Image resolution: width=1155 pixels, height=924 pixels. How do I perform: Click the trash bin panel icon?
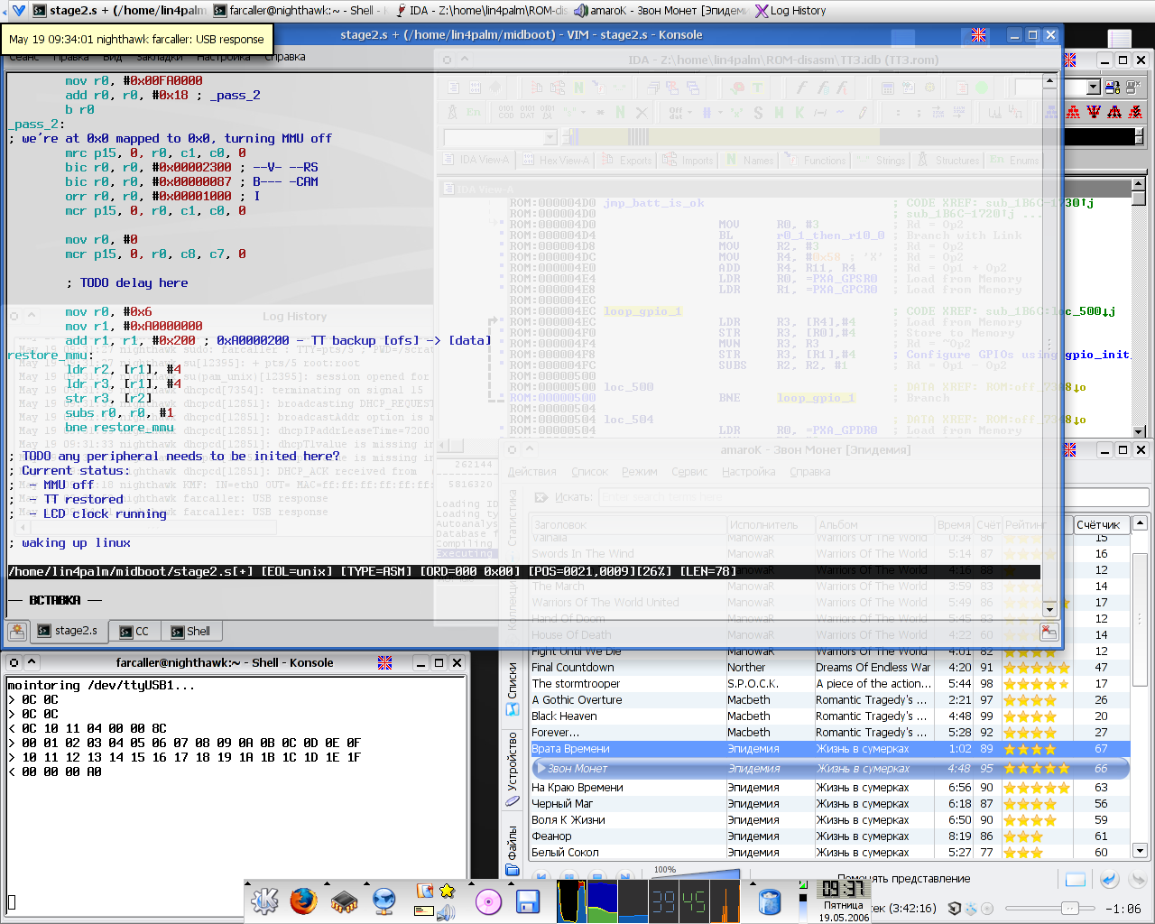(x=770, y=901)
